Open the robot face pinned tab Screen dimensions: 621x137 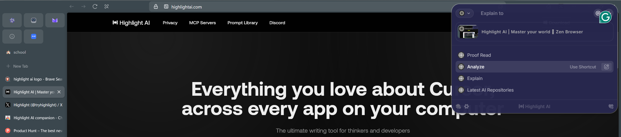34,20
